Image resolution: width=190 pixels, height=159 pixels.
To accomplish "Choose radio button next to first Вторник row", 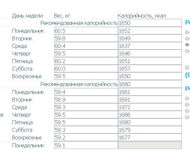I will click(187, 38).
